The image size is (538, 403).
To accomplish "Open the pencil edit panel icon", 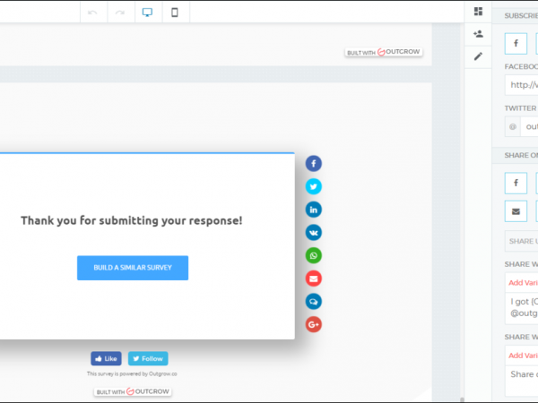I will [x=478, y=56].
